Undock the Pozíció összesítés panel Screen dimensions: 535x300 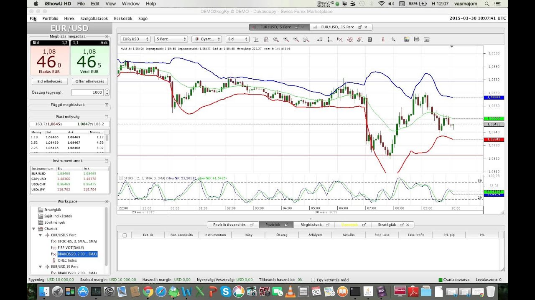pyautogui.click(x=252, y=225)
